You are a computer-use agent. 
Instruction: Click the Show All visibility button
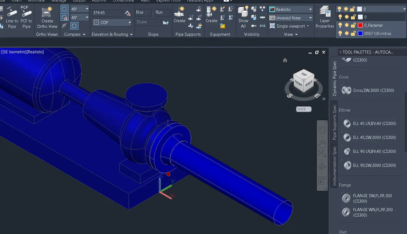[x=243, y=18]
